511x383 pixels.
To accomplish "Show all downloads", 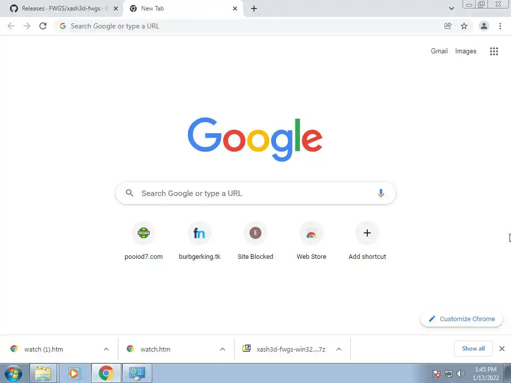I will (x=473, y=349).
